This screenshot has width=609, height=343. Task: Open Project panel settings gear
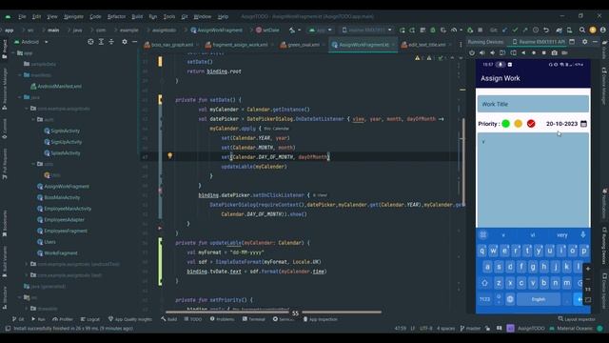point(125,42)
